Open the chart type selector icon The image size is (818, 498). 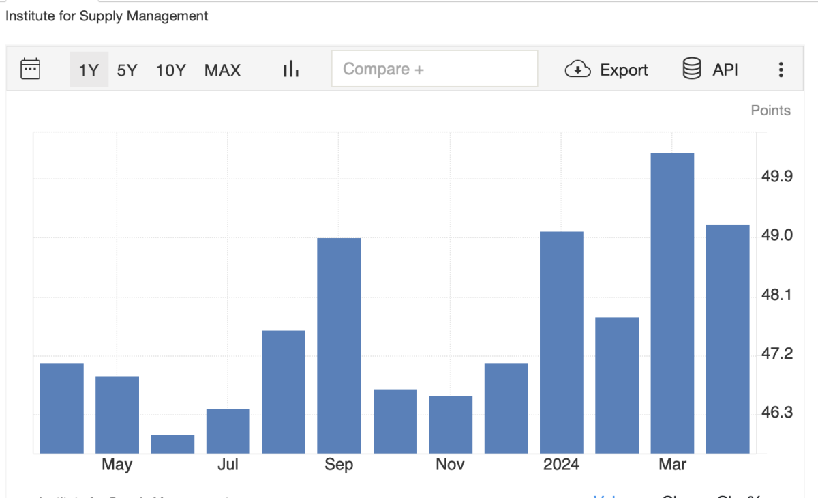pos(291,69)
